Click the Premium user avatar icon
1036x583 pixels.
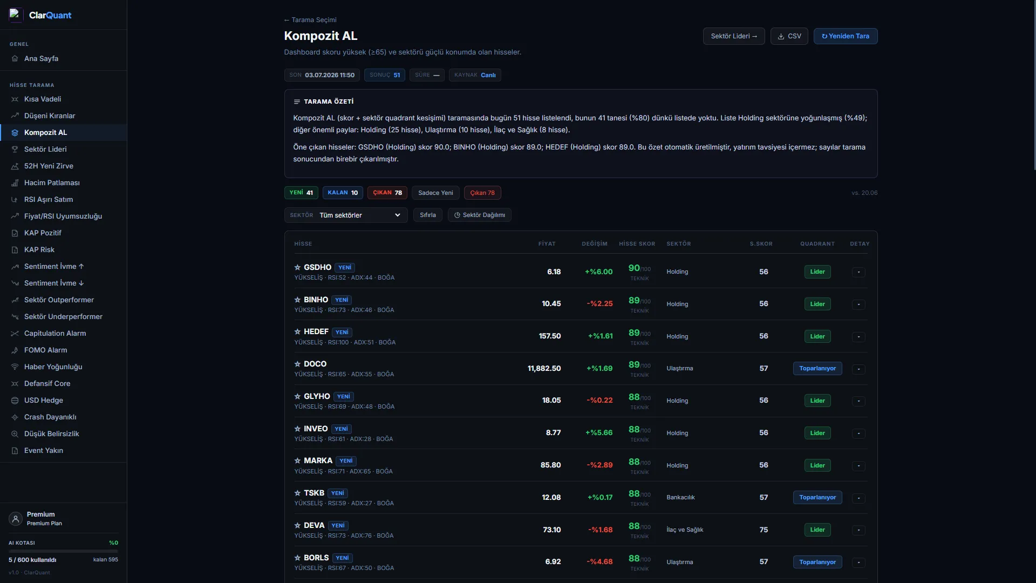tap(16, 519)
